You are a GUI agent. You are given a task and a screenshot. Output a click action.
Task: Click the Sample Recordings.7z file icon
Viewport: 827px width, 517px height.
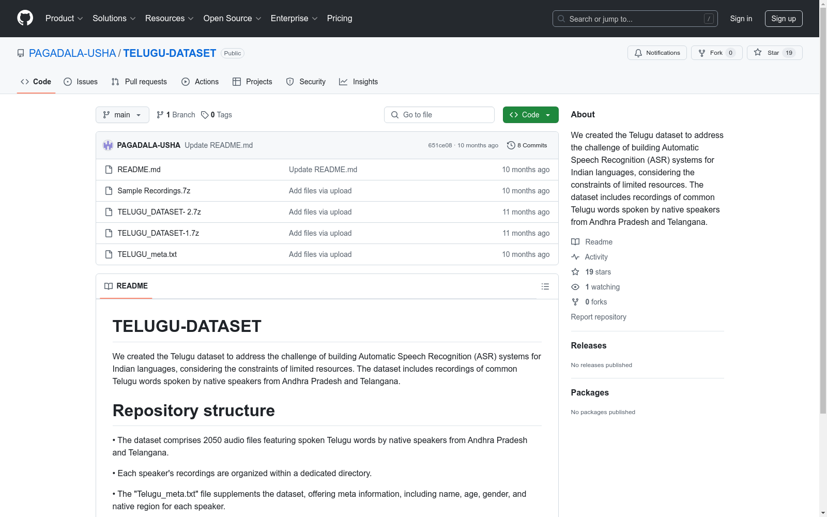coord(109,191)
